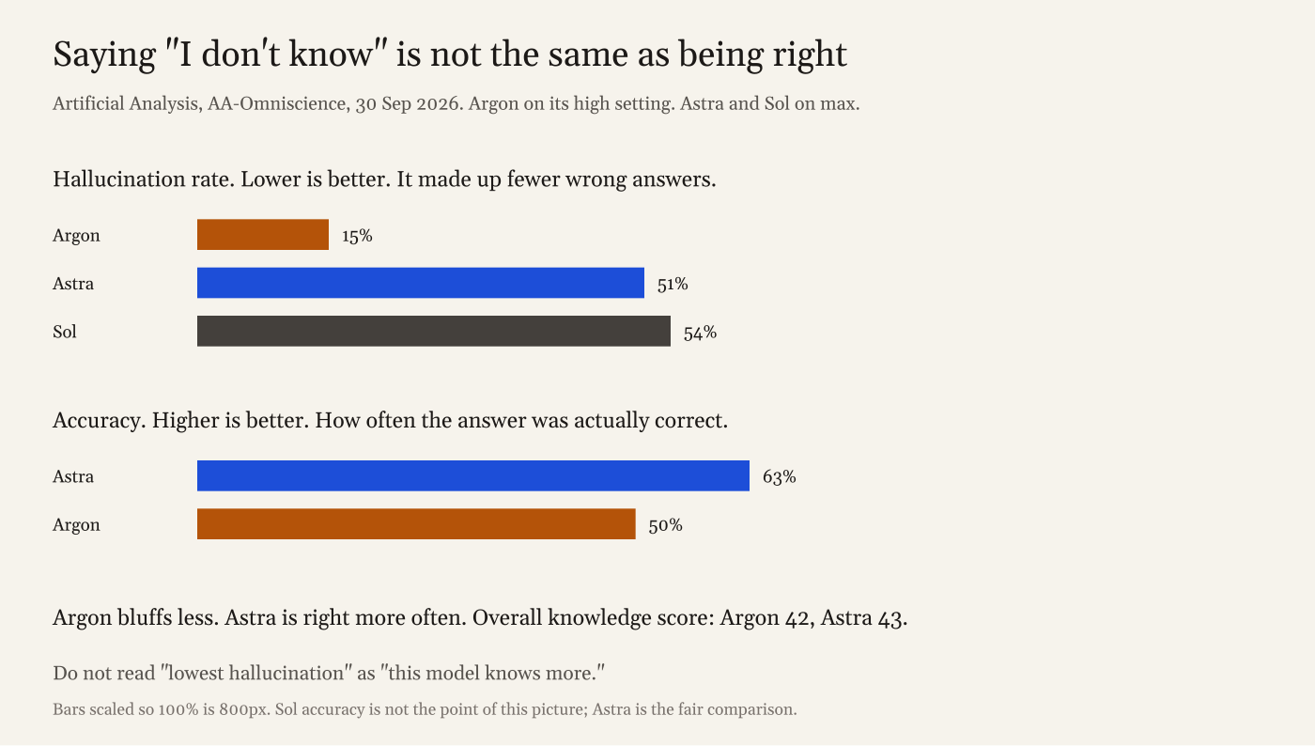Screen dimensions: 1315x746
Task: Select the overall knowledge score summary line
Action: pyautogui.click(x=480, y=618)
